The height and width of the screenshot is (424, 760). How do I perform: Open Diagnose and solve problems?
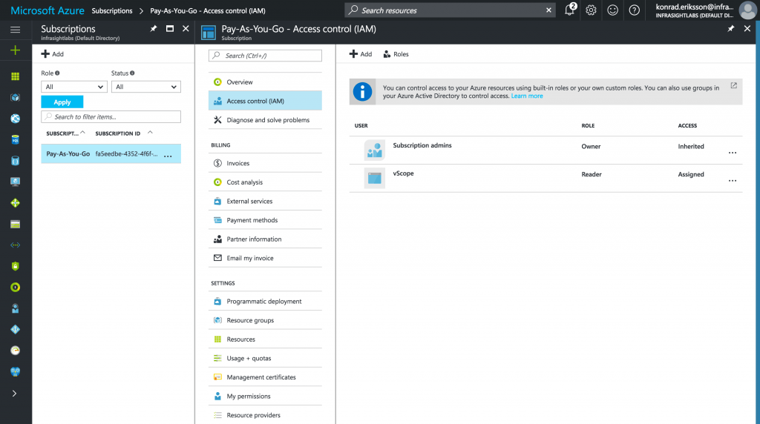point(265,120)
